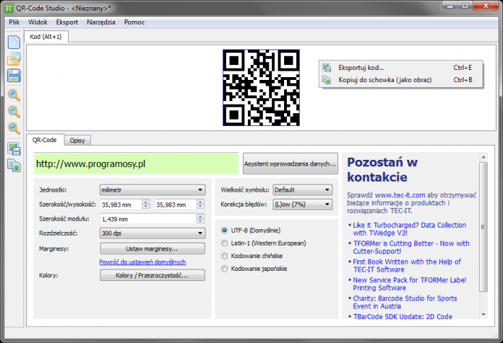The height and width of the screenshot is (343, 503).
Task: Choose Kopiuj do schowka (jako obraz)
Action: [x=401, y=80]
